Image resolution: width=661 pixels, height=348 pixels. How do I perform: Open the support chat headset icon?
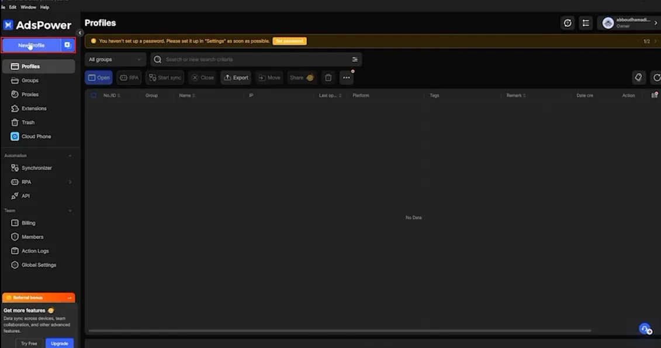point(645,329)
